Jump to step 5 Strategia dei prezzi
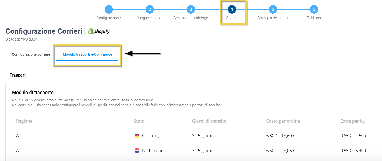 click(x=273, y=10)
